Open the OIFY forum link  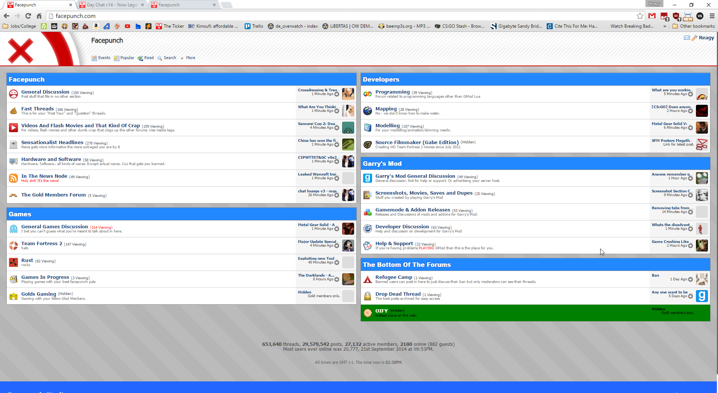click(x=381, y=311)
